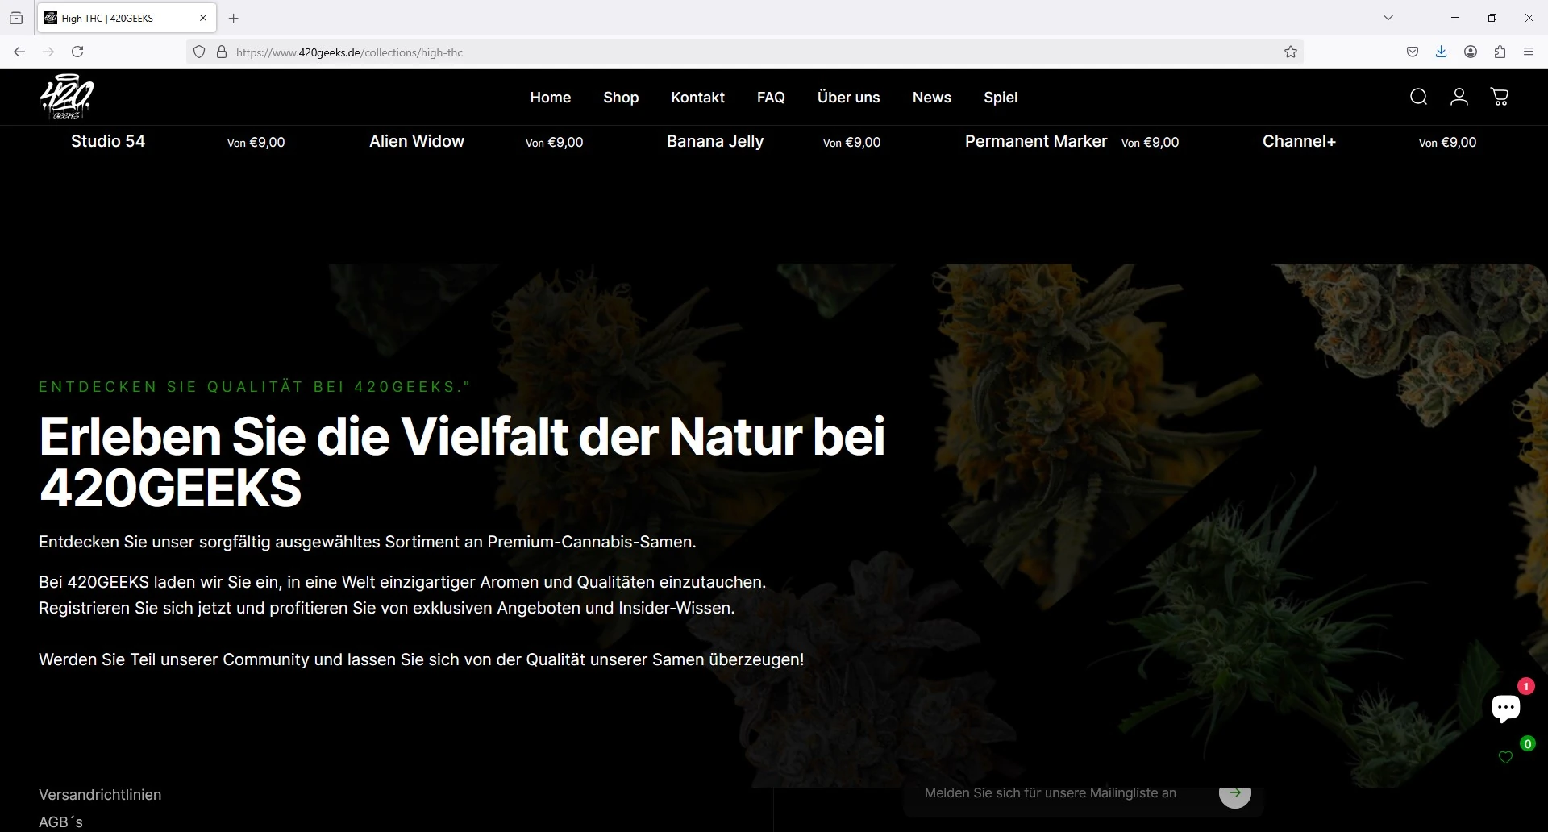Image resolution: width=1548 pixels, height=832 pixels.
Task: Select the High THC | 420GEEKS tab
Action: coord(126,18)
